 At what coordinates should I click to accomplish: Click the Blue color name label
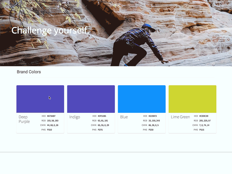(124, 117)
